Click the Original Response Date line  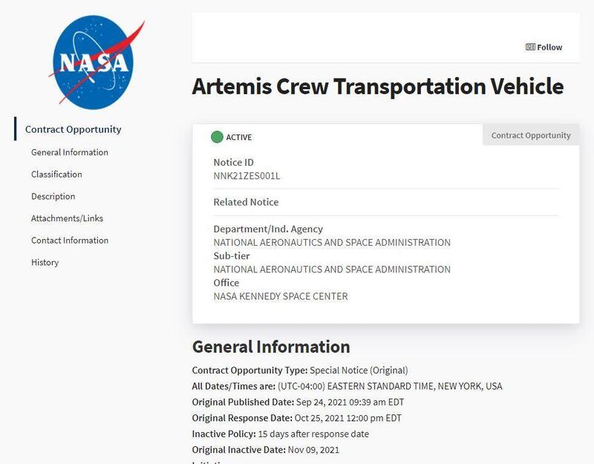coord(296,418)
